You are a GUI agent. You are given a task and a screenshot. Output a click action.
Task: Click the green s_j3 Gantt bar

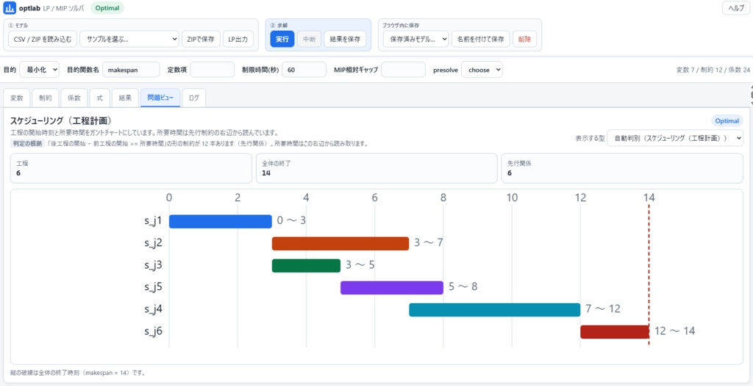point(307,266)
